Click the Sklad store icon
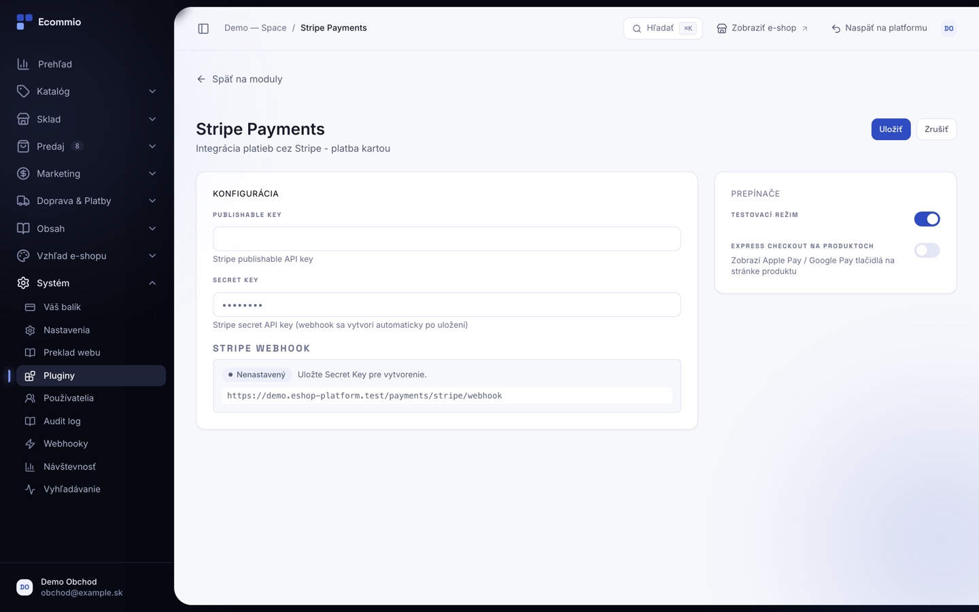The image size is (979, 612). (23, 119)
